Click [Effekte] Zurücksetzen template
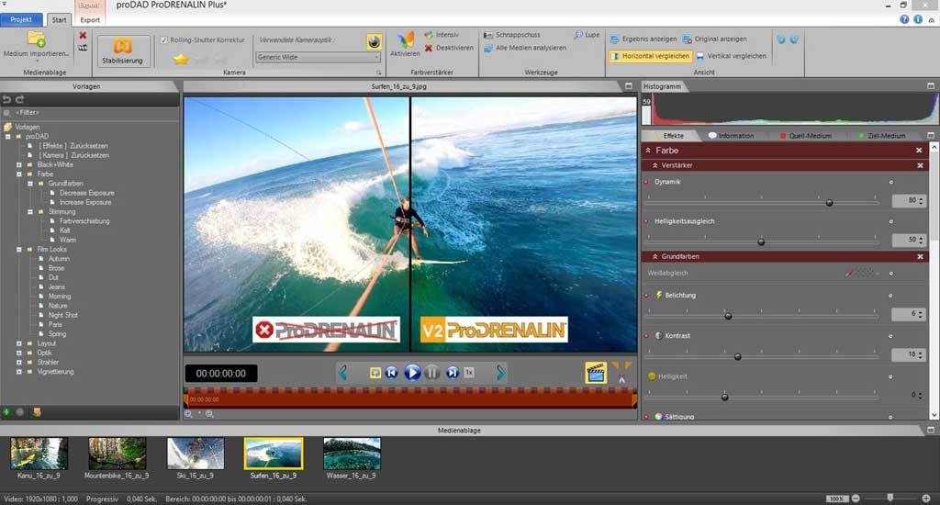 click(x=73, y=146)
